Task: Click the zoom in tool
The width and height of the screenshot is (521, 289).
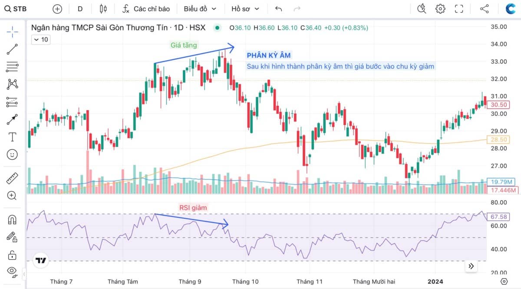Action: coord(12,195)
